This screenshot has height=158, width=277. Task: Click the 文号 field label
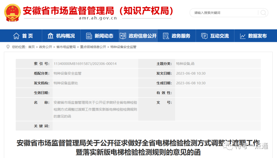pyautogui.click(x=164, y=102)
